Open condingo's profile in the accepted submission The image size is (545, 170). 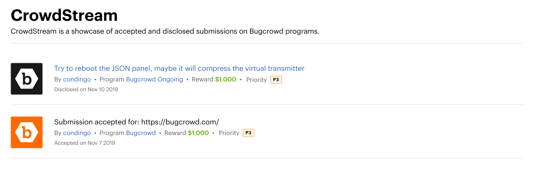77,133
